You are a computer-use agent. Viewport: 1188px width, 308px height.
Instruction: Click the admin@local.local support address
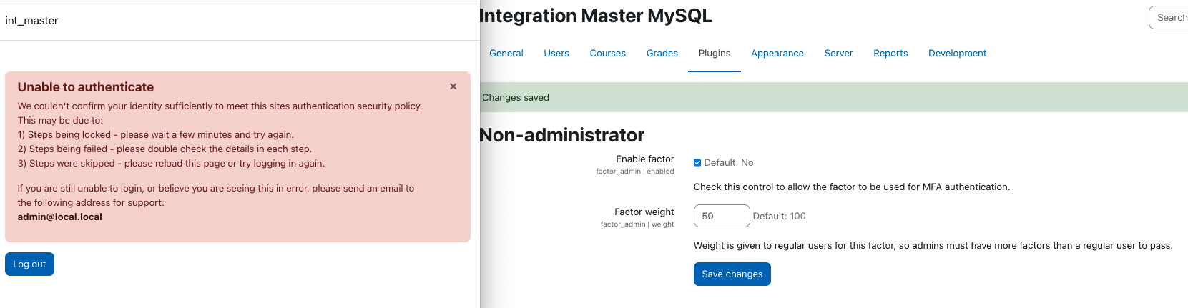(60, 217)
